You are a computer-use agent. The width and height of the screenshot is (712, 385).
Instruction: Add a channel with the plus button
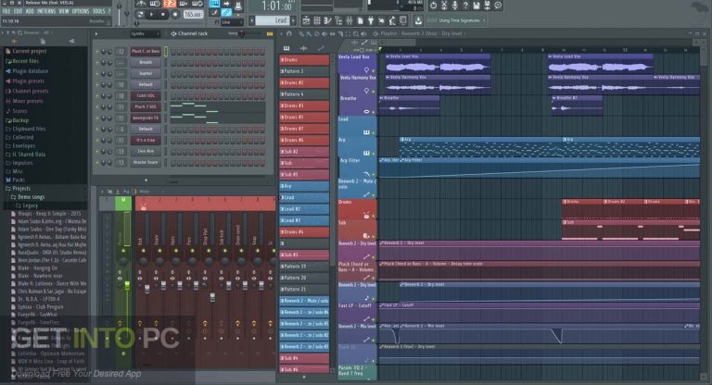click(x=146, y=180)
